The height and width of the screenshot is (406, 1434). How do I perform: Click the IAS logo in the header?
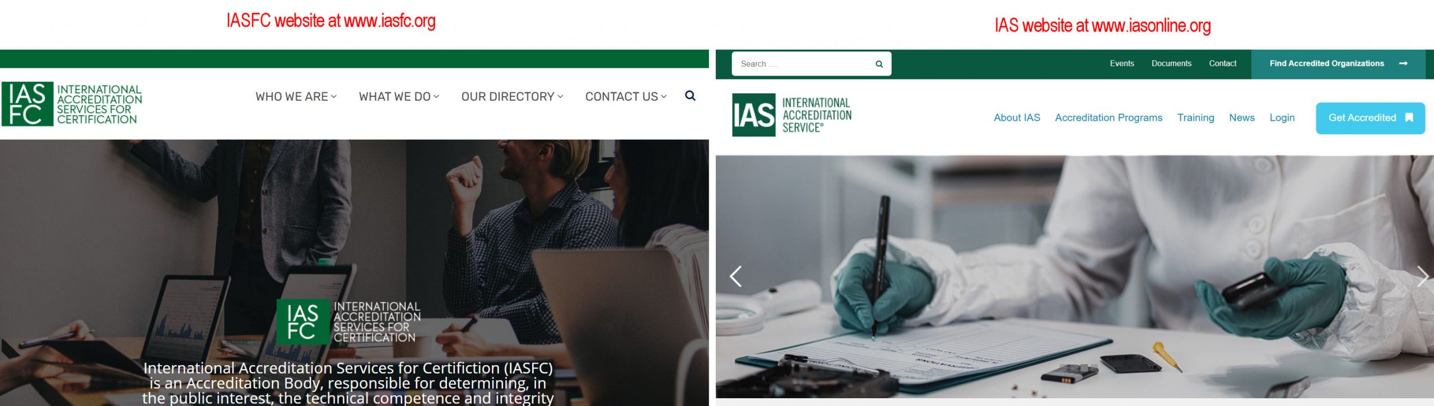(x=792, y=115)
